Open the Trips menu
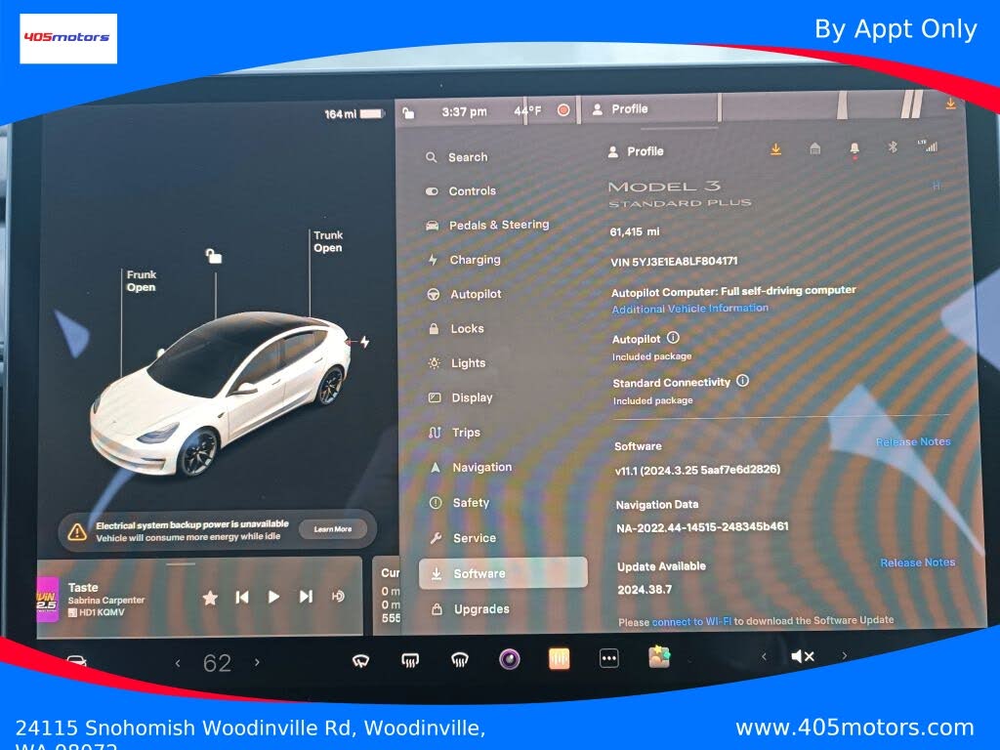Viewport: 1000px width, 750px height. coord(455,433)
